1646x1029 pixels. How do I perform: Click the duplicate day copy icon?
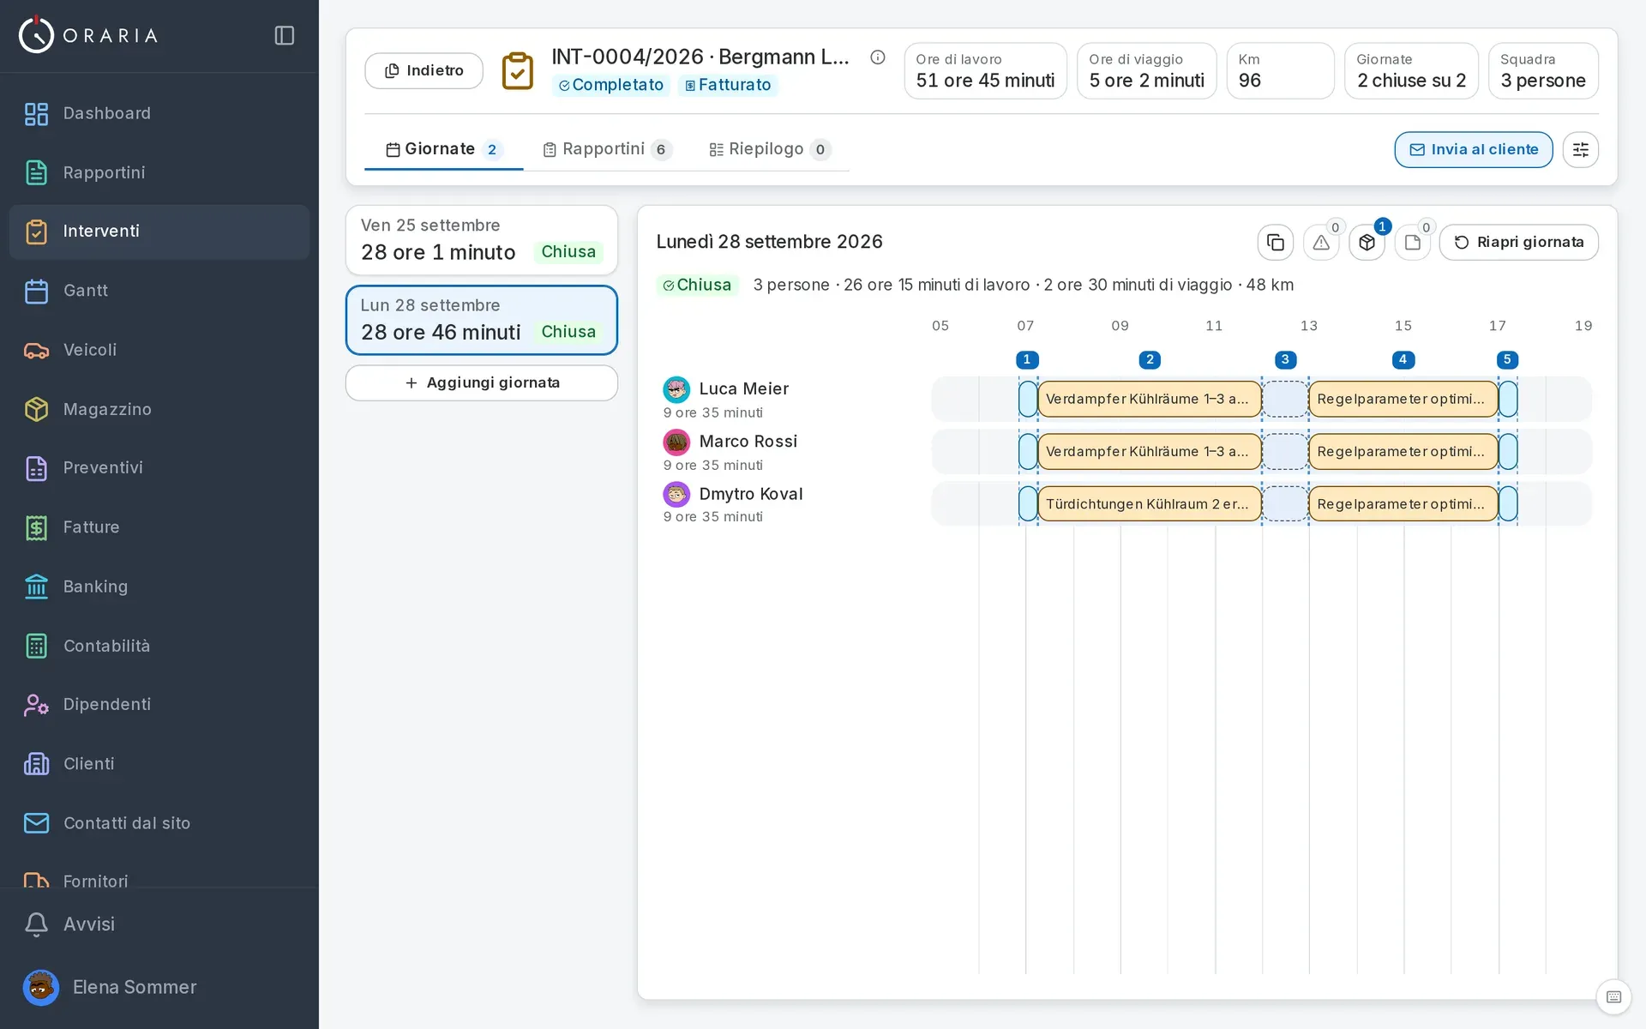click(1275, 242)
